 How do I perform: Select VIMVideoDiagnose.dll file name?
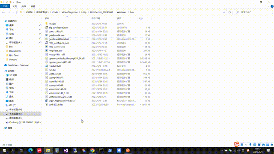click(x=60, y=97)
